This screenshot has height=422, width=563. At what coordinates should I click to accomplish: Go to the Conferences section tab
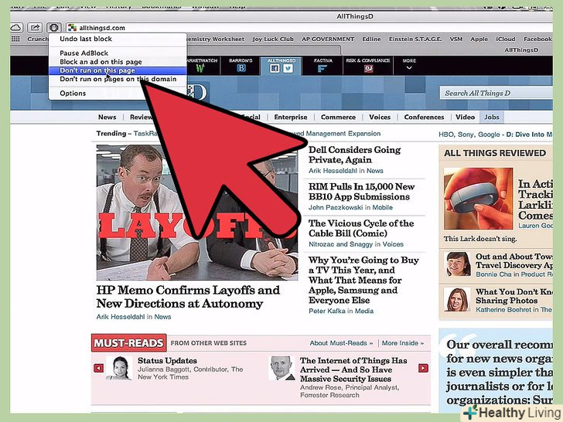click(424, 117)
